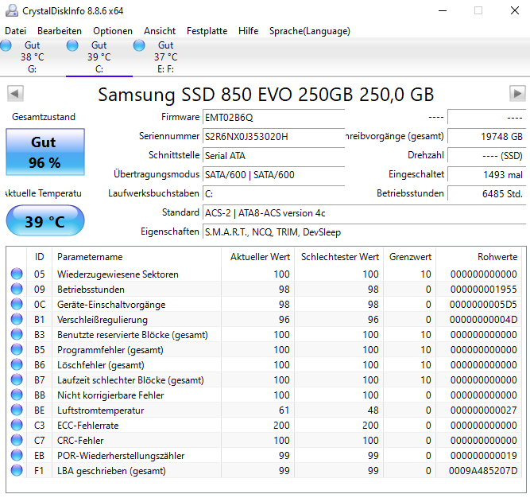Open the Sprache(Language) menu
The width and height of the screenshot is (530, 498).
pyautogui.click(x=310, y=31)
